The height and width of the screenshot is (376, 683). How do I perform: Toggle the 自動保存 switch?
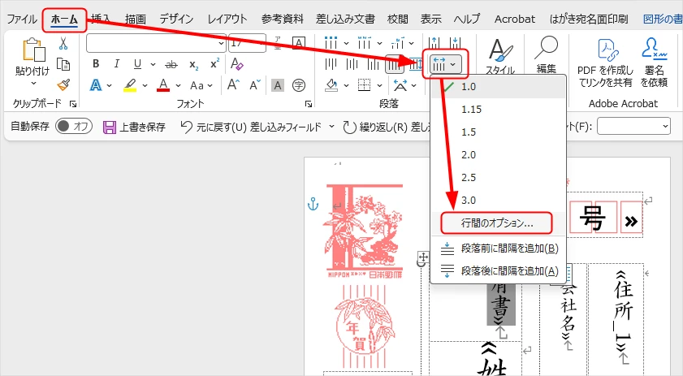[x=74, y=127]
